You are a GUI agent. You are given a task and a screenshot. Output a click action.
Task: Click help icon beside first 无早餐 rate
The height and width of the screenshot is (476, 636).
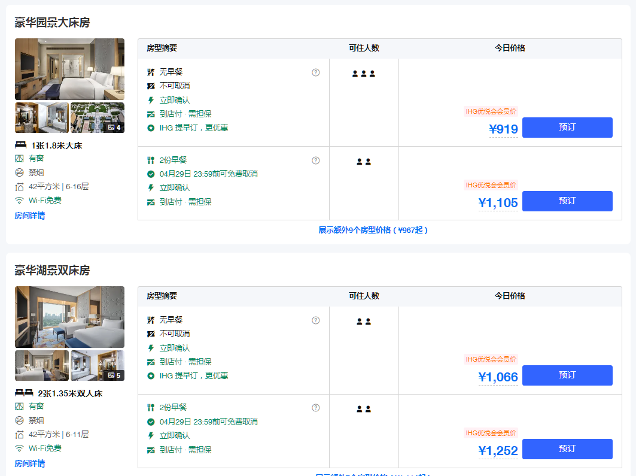point(316,72)
